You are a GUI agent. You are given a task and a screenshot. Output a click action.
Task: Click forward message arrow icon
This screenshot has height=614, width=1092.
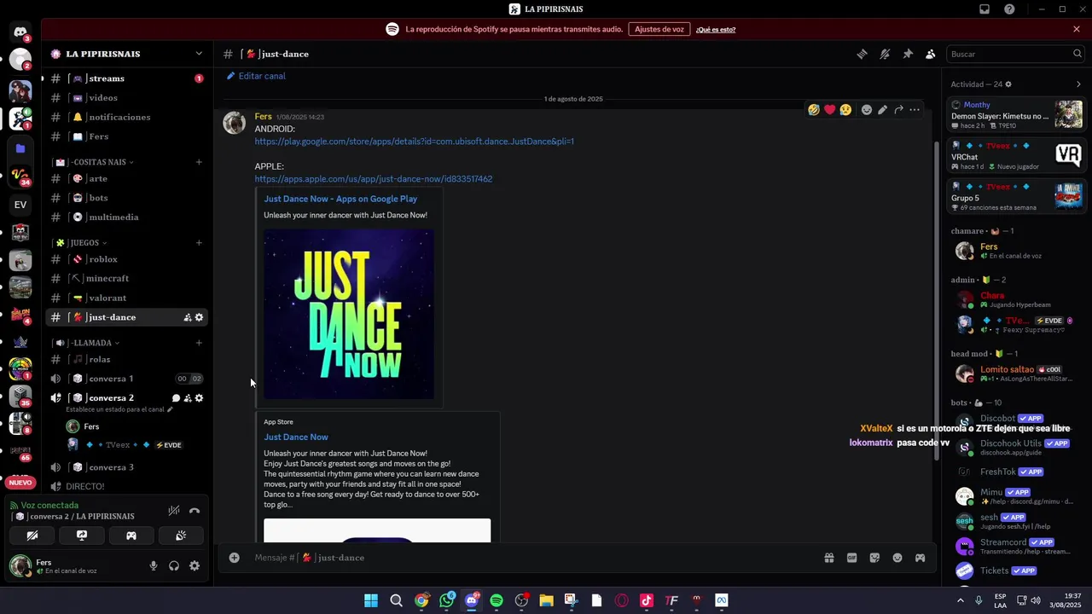tap(898, 110)
